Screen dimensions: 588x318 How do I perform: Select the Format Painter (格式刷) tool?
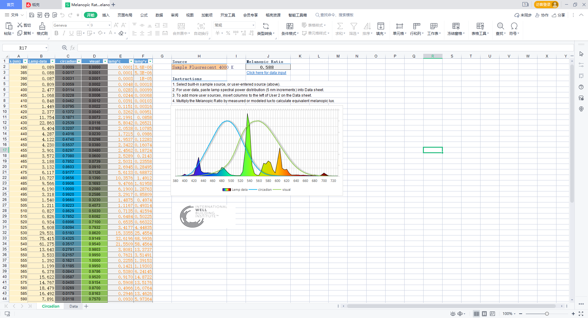point(42,28)
